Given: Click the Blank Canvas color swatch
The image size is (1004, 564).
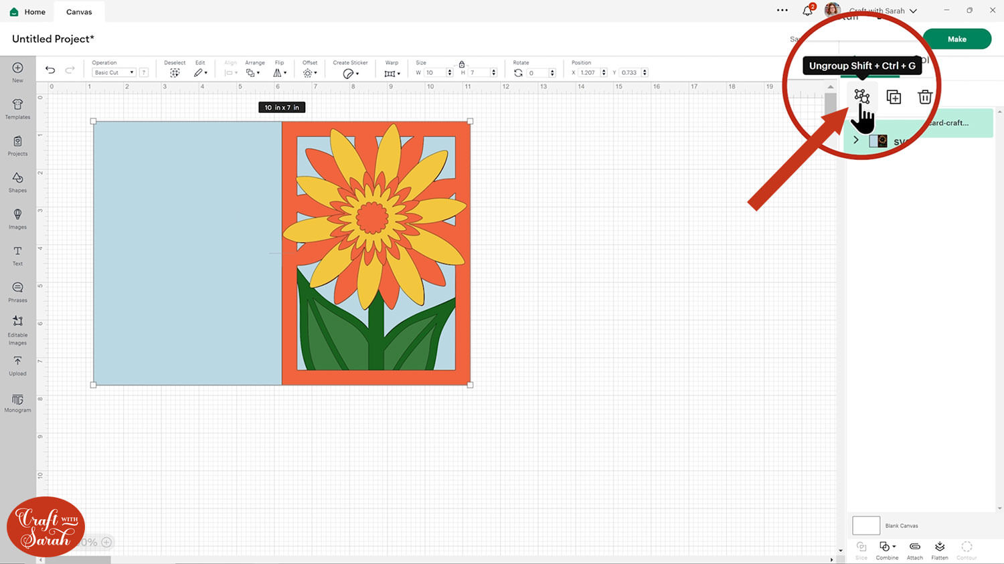Looking at the screenshot, I should click(865, 525).
